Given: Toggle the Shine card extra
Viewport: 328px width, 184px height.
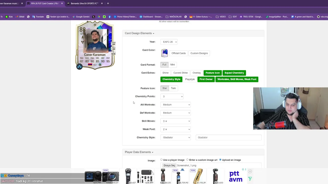Looking at the screenshot, I should click(x=165, y=73).
